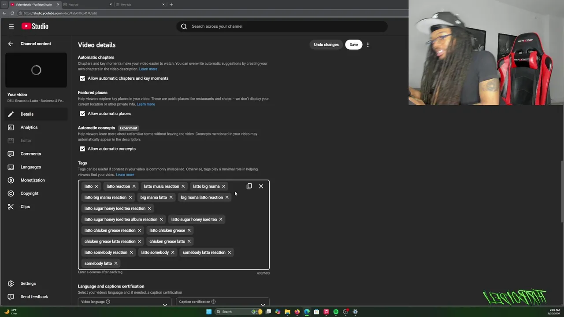
Task: Open the Caption certification dropdown
Action: [x=223, y=302]
